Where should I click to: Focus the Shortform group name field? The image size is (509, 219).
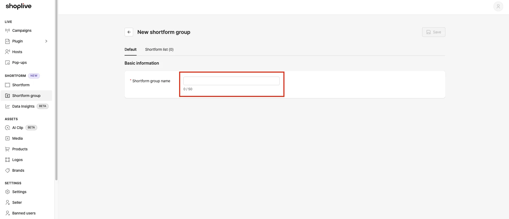pyautogui.click(x=232, y=81)
